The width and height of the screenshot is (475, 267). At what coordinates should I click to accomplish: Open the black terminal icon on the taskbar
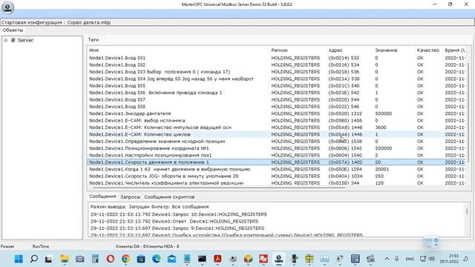[x=202, y=259]
